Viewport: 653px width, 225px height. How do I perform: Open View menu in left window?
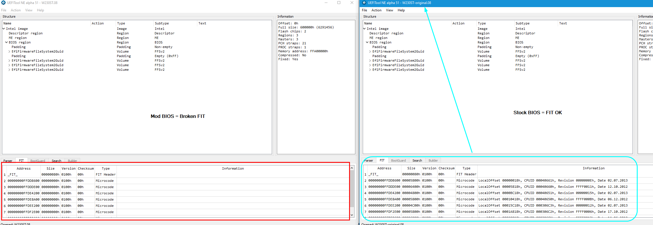tap(29, 10)
